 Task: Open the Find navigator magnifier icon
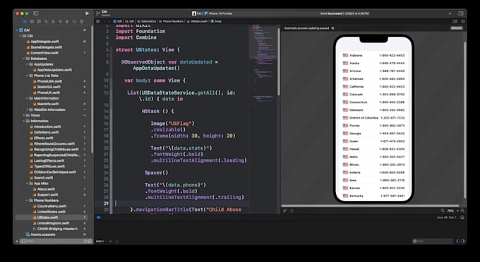tap(46, 21)
